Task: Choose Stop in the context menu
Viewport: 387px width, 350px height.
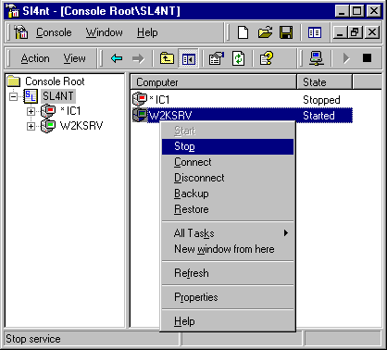Action: pos(228,146)
